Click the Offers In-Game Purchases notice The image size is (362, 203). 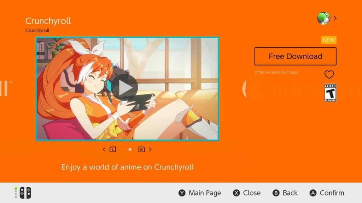pos(276,72)
